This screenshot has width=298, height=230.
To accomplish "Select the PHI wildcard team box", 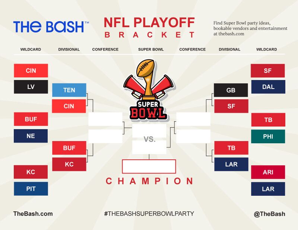I will pos(268,136).
